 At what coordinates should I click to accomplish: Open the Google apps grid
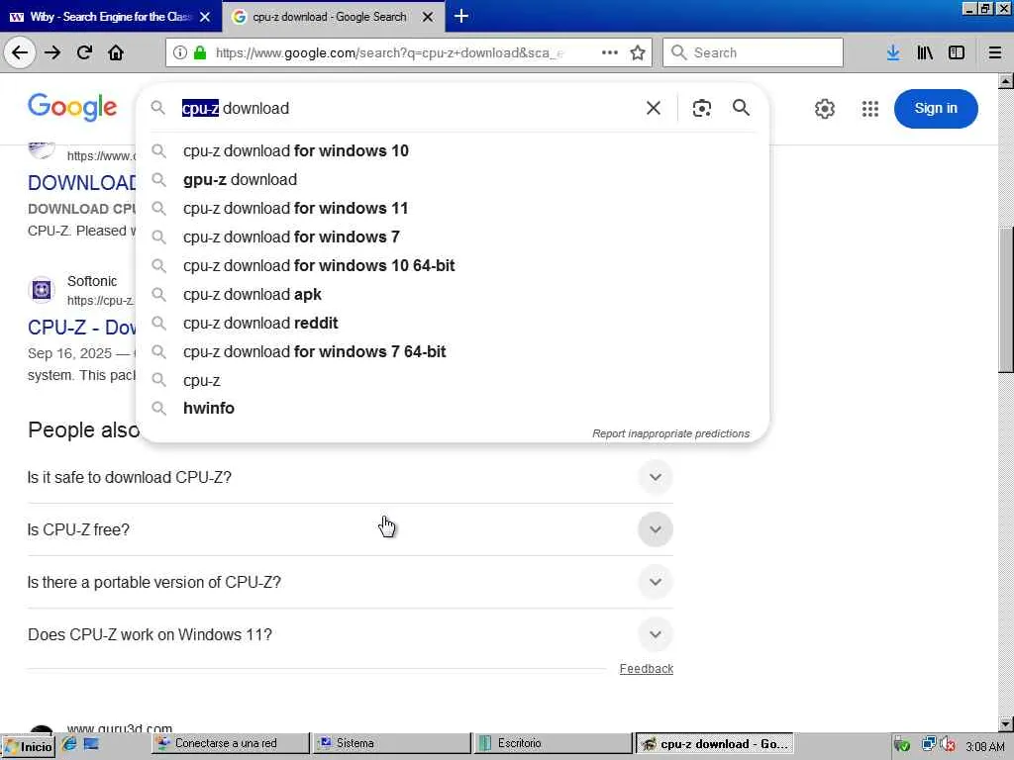(870, 109)
